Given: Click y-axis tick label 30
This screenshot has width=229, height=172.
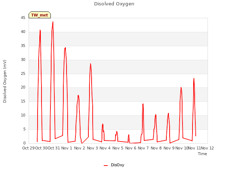Looking at the screenshot, I should point(23,60).
